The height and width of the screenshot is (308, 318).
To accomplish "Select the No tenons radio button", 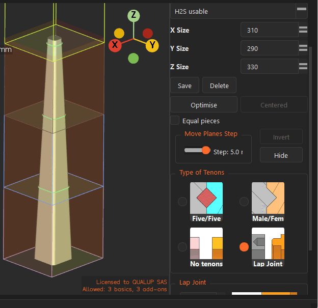I will (x=182, y=247).
